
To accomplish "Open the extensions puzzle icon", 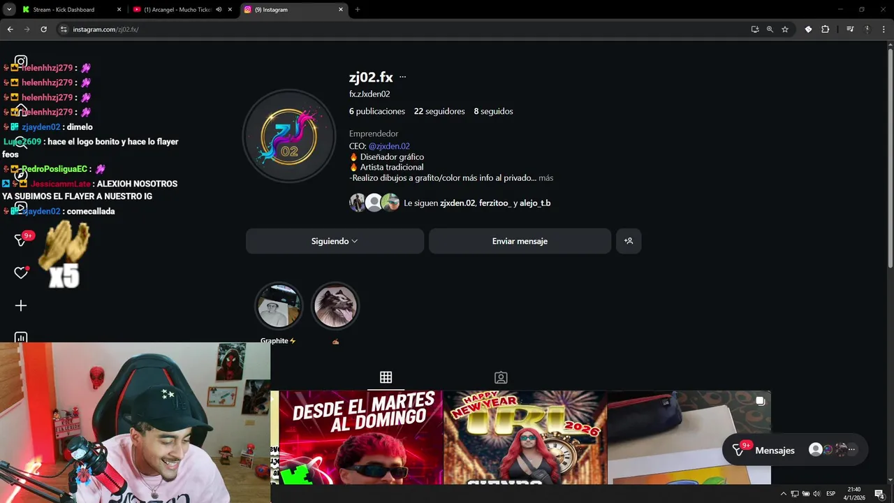I will 825,29.
